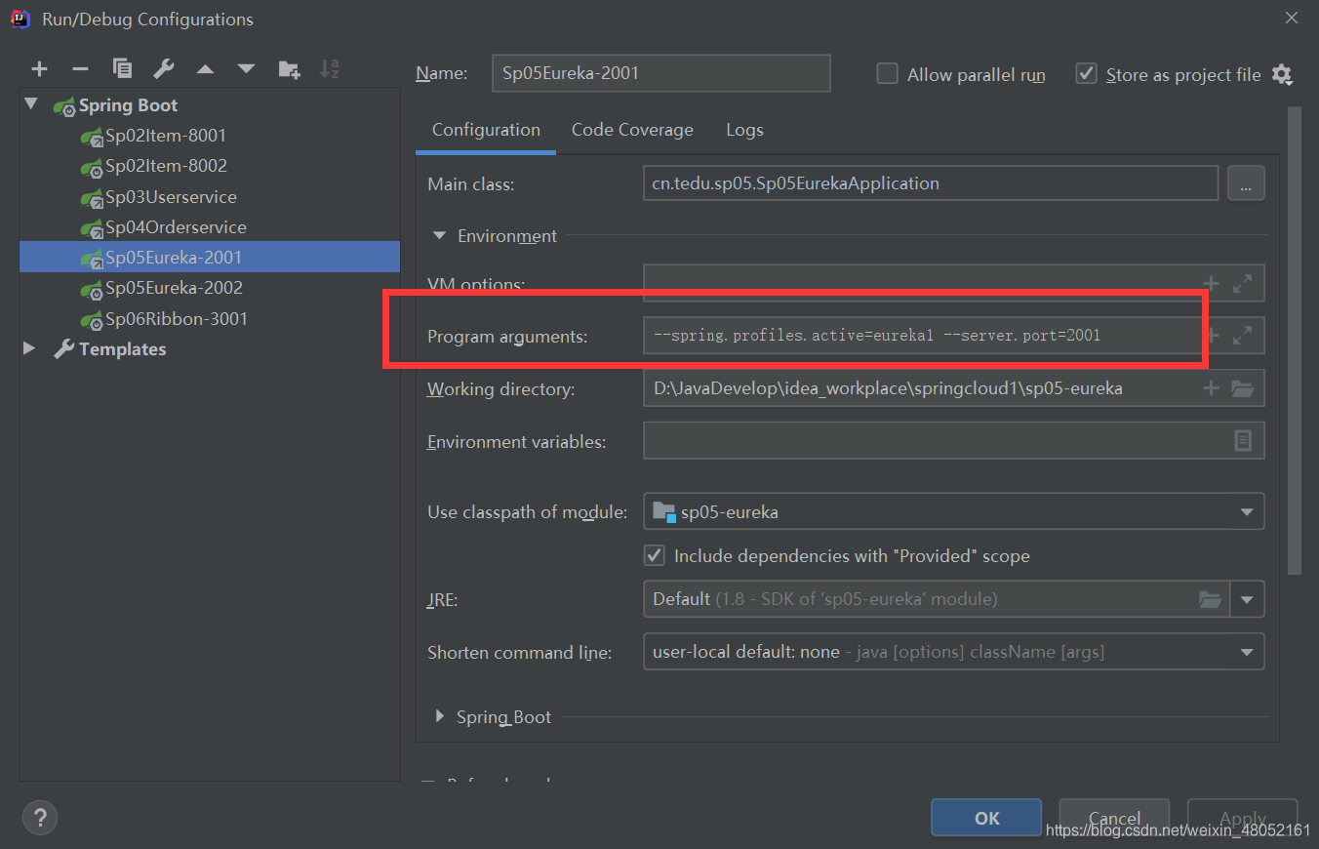1319x849 pixels.
Task: Close the Run/Debug Configurations dialog
Action: pyautogui.click(x=1291, y=19)
